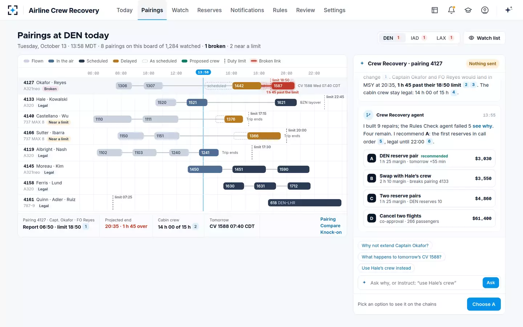Open citation 1 beside 'limit 18:50' in footer
523x327 pixels.
86,227
